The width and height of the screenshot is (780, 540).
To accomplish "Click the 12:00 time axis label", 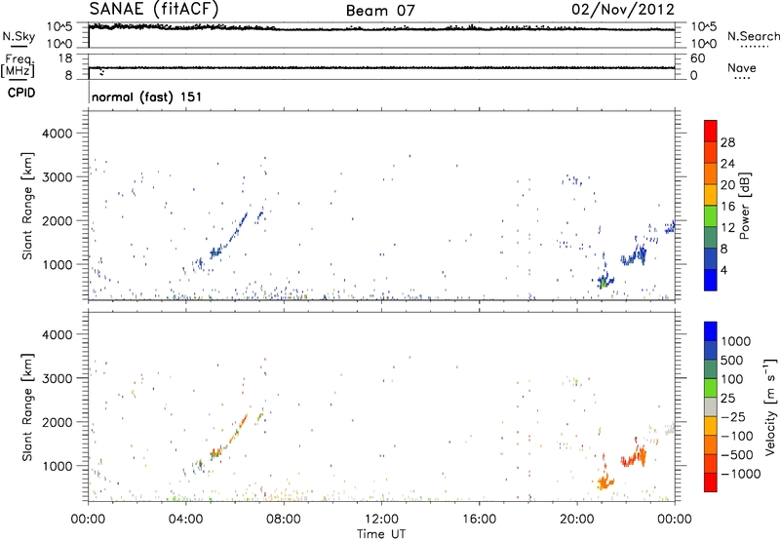I will (x=381, y=519).
